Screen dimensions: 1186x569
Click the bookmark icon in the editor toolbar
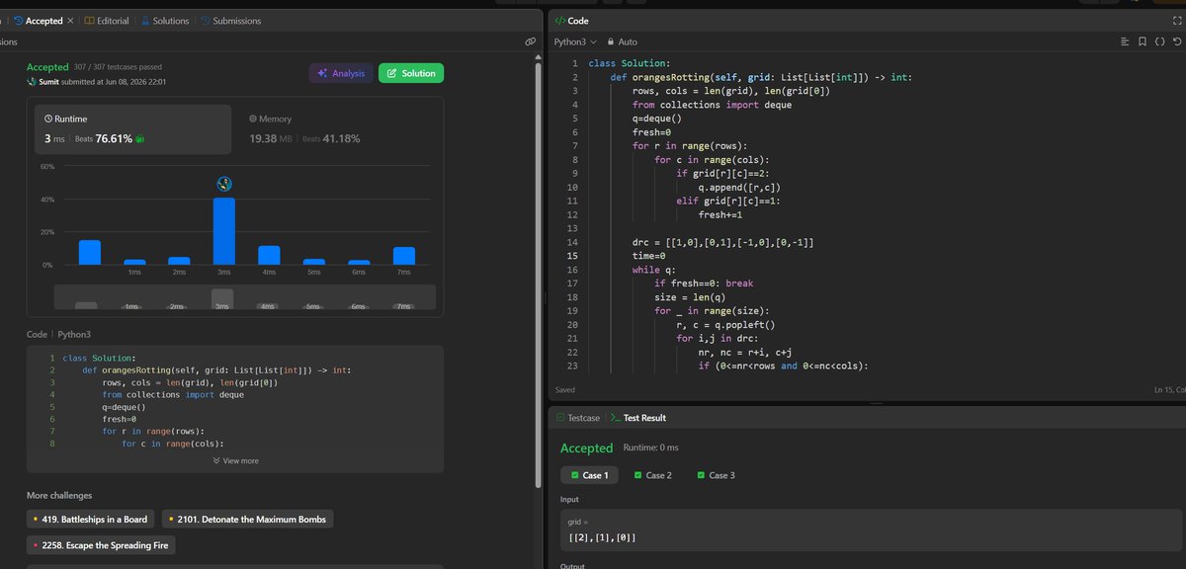tap(1142, 42)
